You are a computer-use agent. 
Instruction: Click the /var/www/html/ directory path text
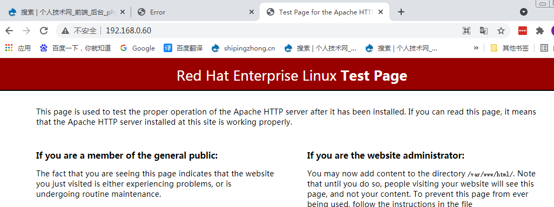[x=490, y=174]
